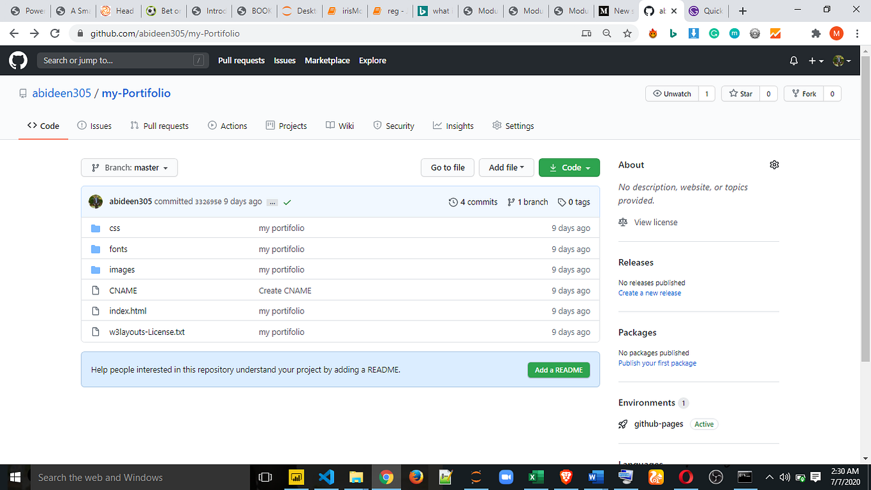This screenshot has width=871, height=490.
Task: Click the GitHub octocat logo
Action: point(17,60)
